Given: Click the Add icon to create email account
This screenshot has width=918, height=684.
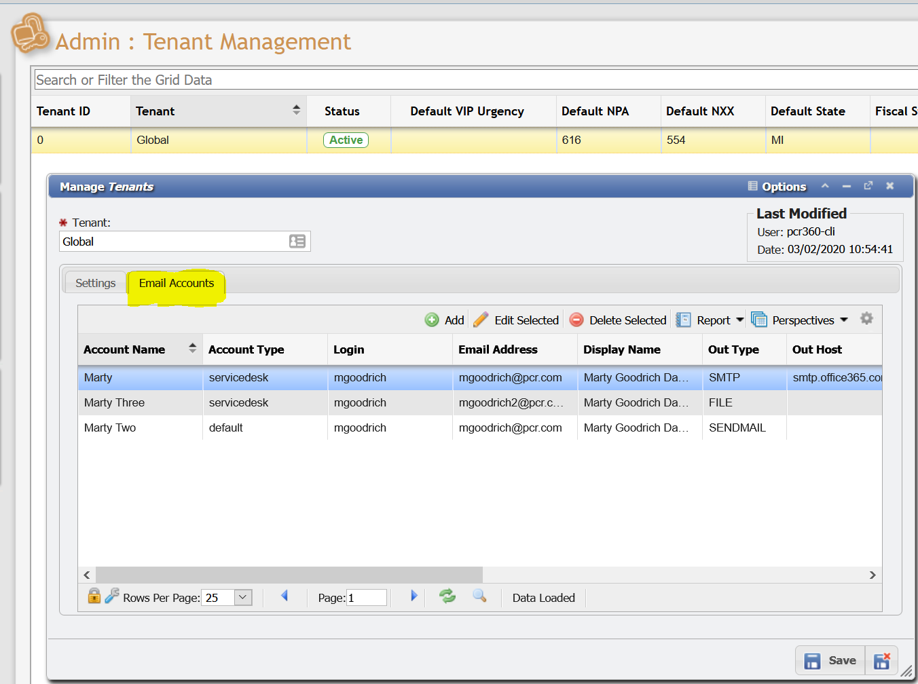Looking at the screenshot, I should 432,320.
